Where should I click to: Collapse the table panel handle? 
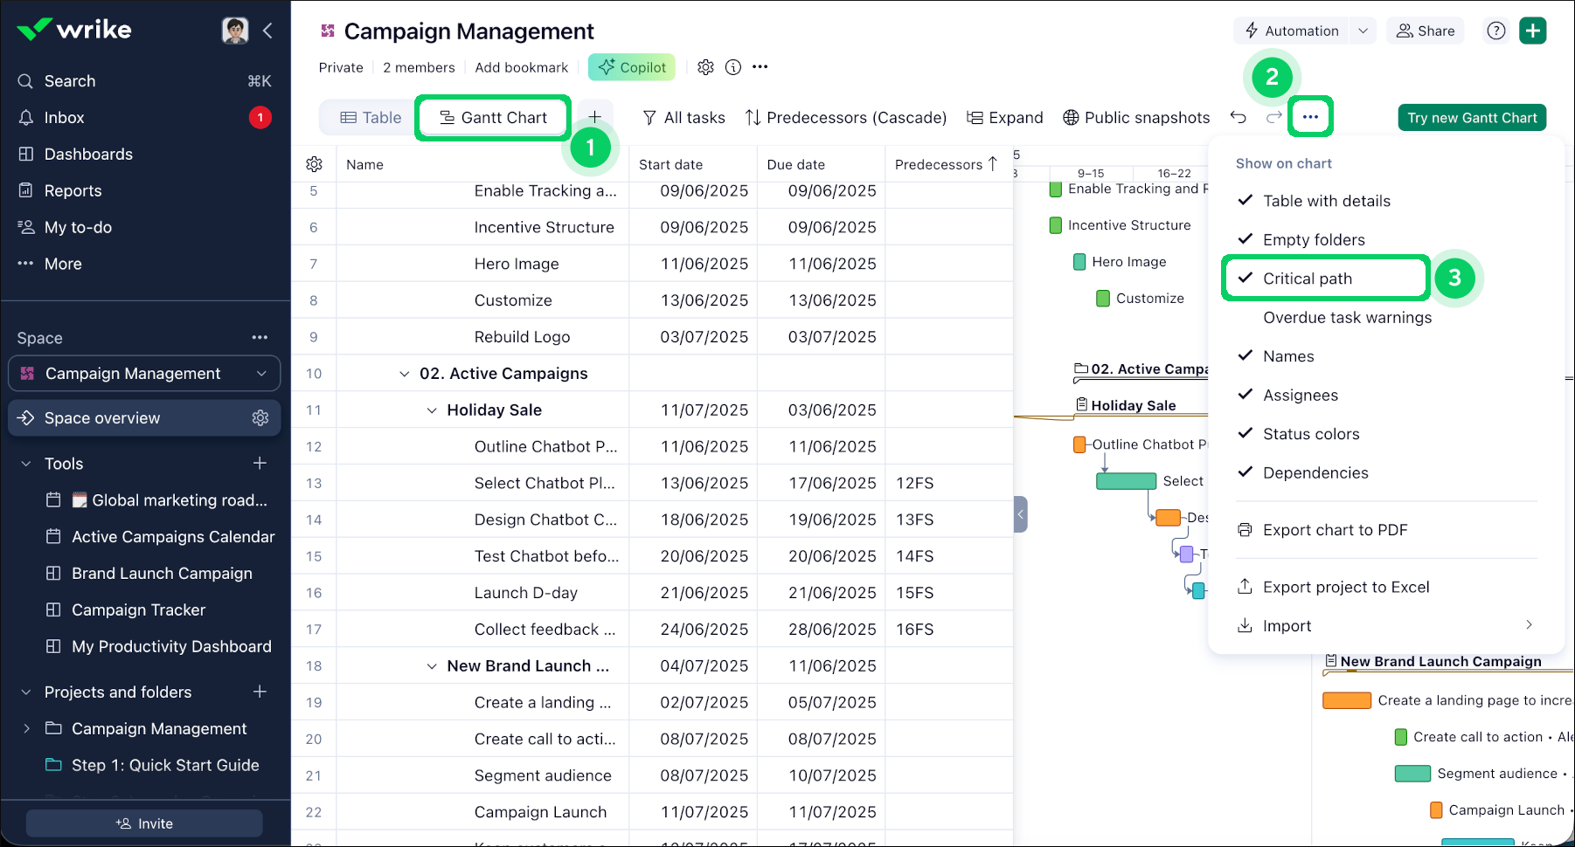coord(1021,514)
